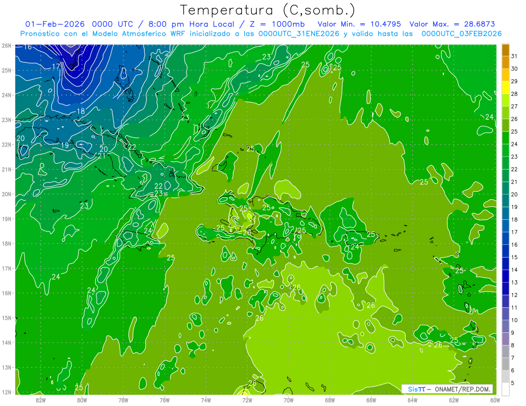The width and height of the screenshot is (526, 406).
Task: Click colorbar label "31"
Action: tap(515, 56)
